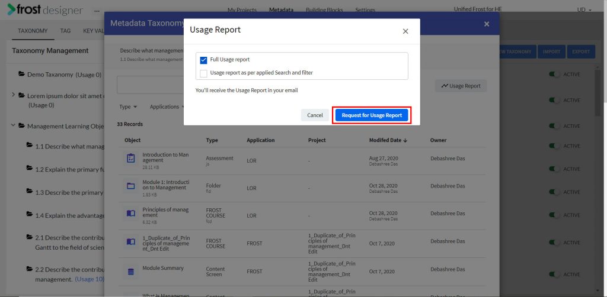Click the Assessment icon for Introduction to Management
This screenshot has height=297, width=607.
[x=131, y=159]
